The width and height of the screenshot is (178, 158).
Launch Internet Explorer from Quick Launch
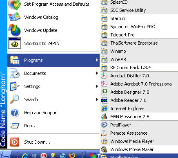(25, 155)
